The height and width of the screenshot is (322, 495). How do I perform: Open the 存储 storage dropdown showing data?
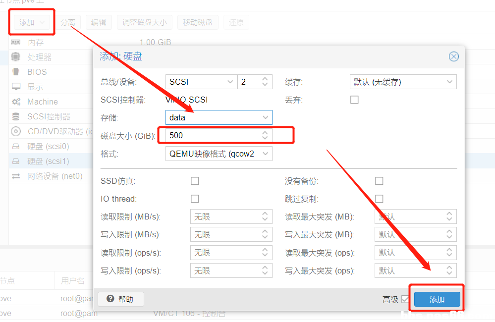(x=219, y=117)
